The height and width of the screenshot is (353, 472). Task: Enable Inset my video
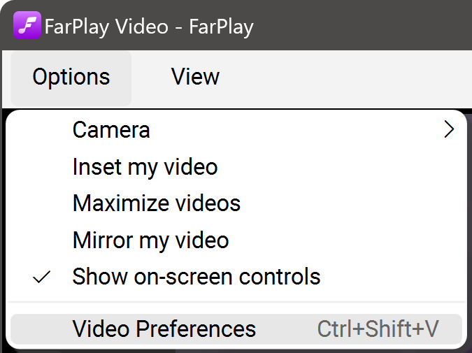(x=145, y=167)
